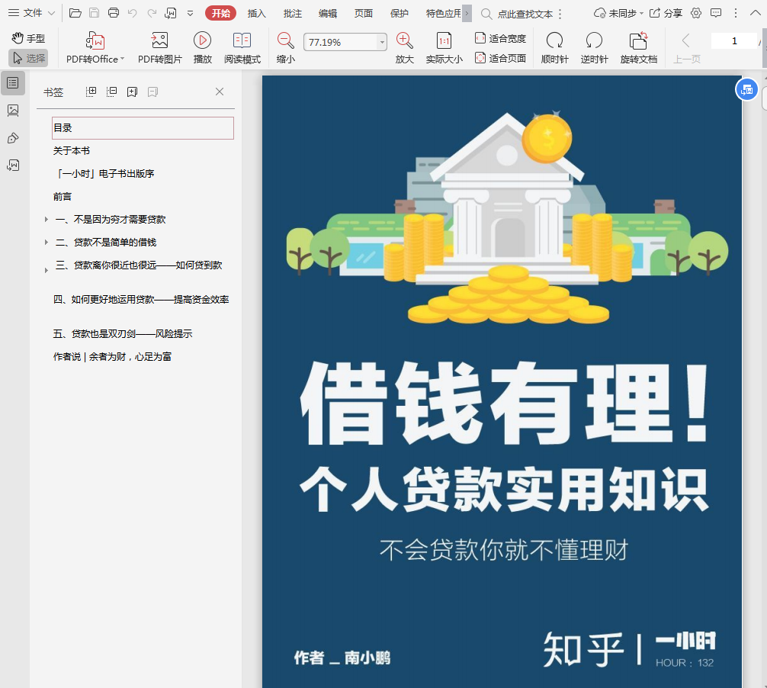This screenshot has height=688, width=767.
Task: Click the add bookmark icon
Action: click(x=132, y=92)
